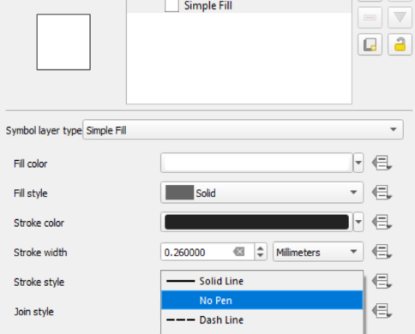
Task: Open data-defined override for Join style
Action: [x=382, y=311]
